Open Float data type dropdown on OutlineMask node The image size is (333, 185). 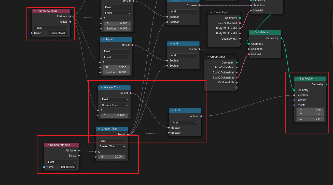tap(51, 28)
